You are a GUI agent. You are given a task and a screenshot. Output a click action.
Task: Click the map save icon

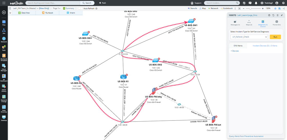(x=279, y=8)
